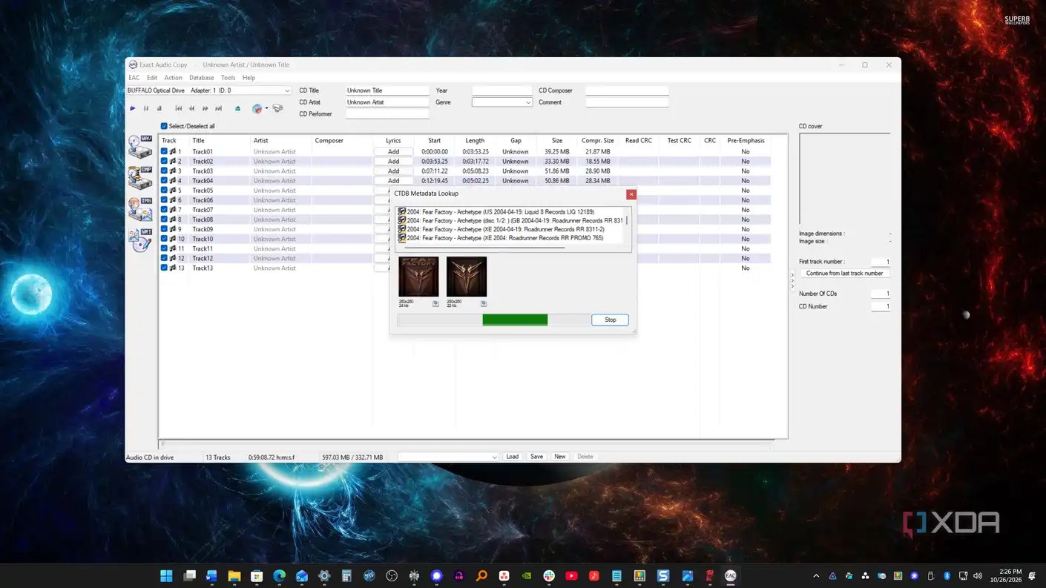Uncheck the Track08 checkbox
Screen dimensions: 1046x588
(164, 219)
